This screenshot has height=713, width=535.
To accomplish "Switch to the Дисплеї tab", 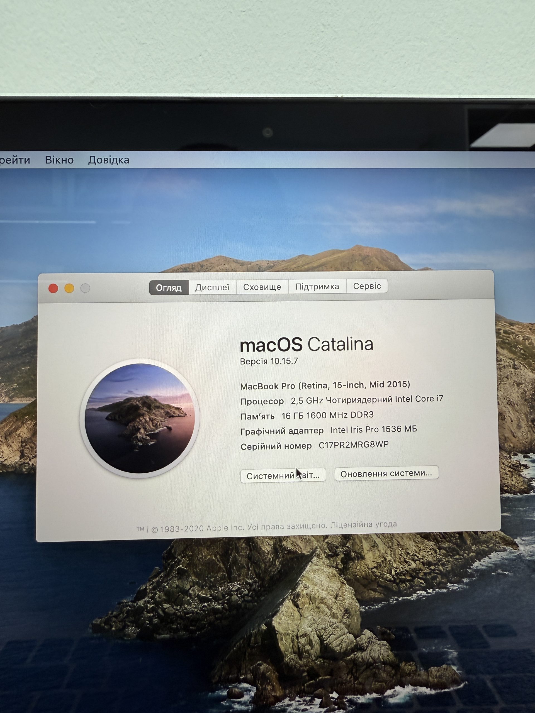I will (x=212, y=287).
